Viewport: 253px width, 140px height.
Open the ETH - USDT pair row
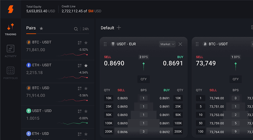point(58,72)
